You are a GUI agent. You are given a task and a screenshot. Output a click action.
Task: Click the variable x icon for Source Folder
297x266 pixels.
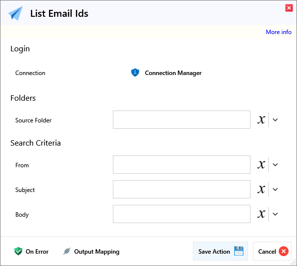tap(261, 120)
